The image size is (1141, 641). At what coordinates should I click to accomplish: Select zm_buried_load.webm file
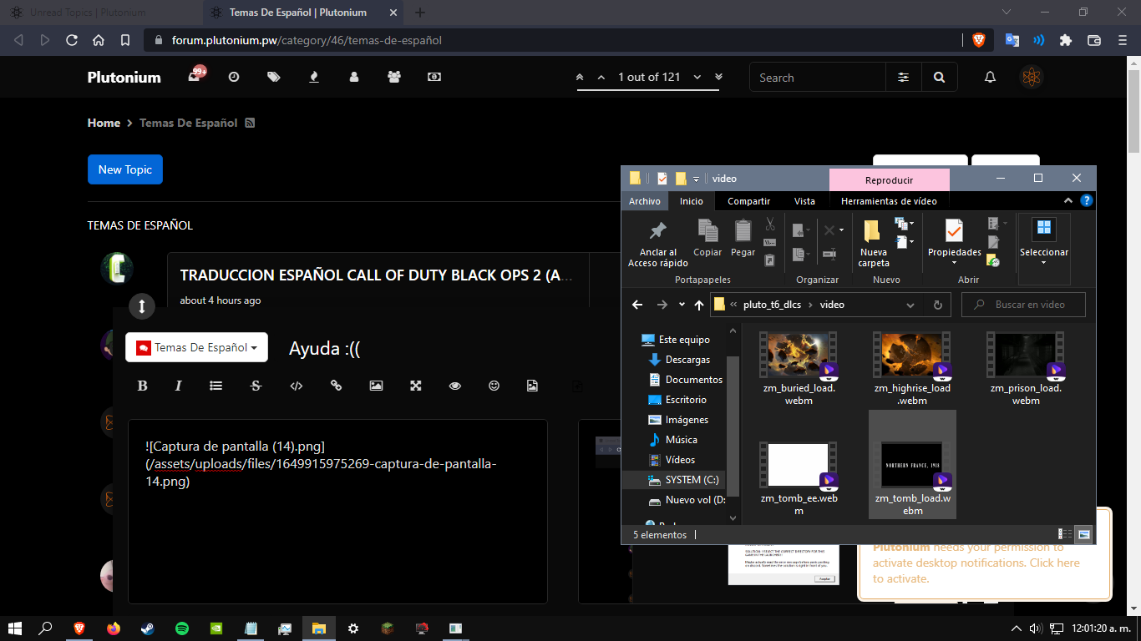799,368
